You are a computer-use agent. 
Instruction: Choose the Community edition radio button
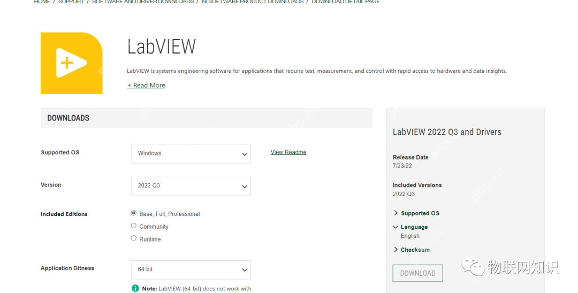134,226
